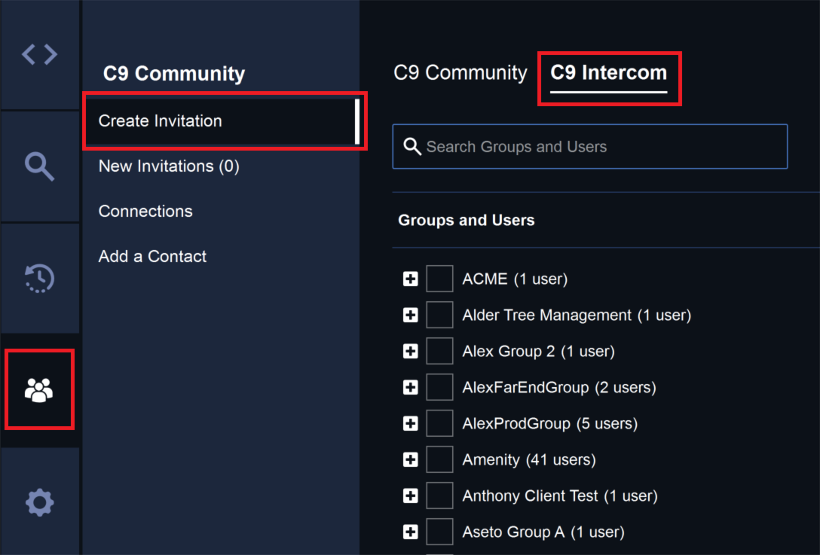
Task: Check the Aseto Group A checkbox
Action: point(439,532)
